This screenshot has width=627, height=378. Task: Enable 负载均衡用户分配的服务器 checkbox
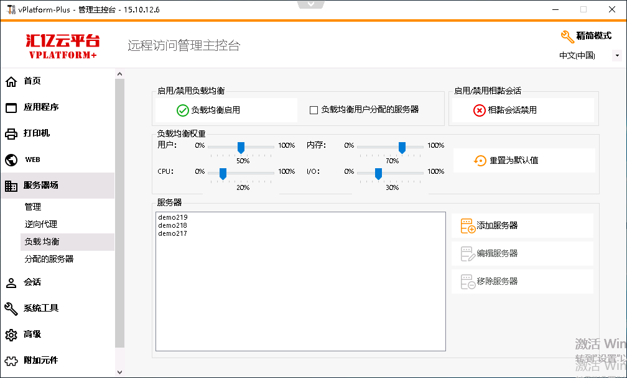(314, 110)
